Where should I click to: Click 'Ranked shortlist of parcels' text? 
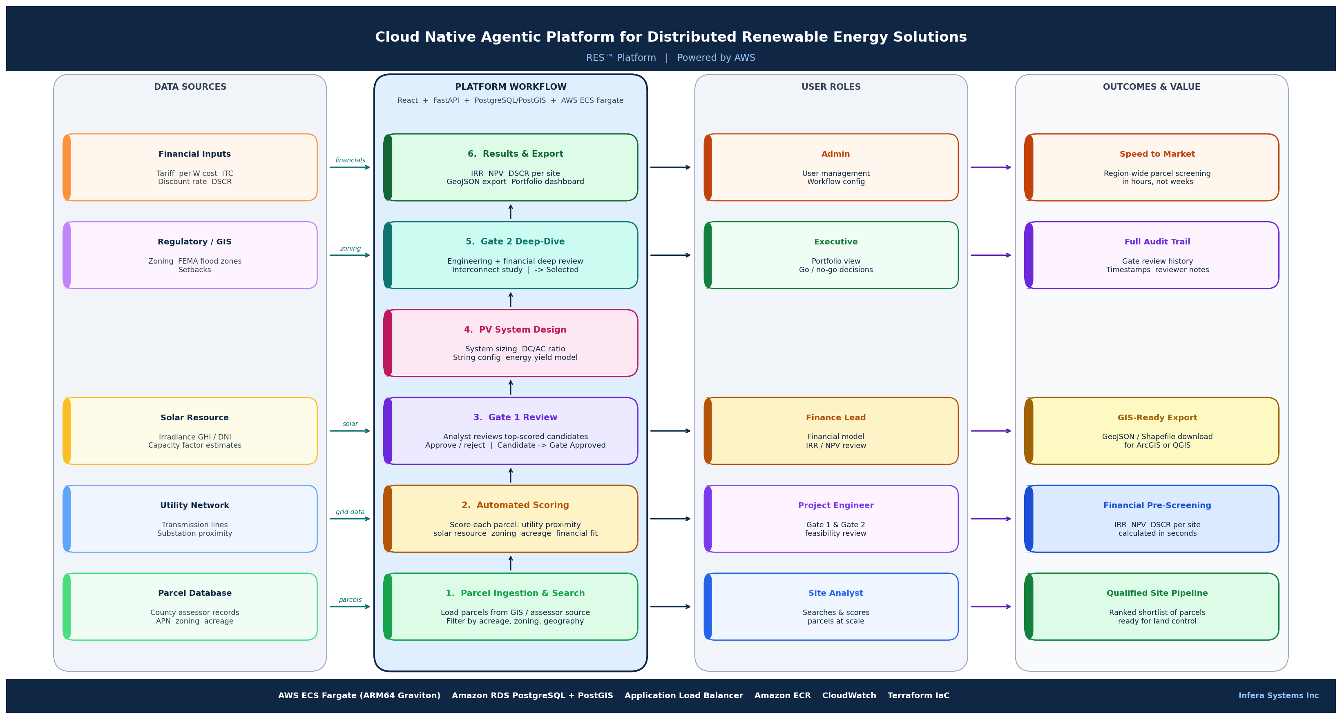tap(1157, 613)
